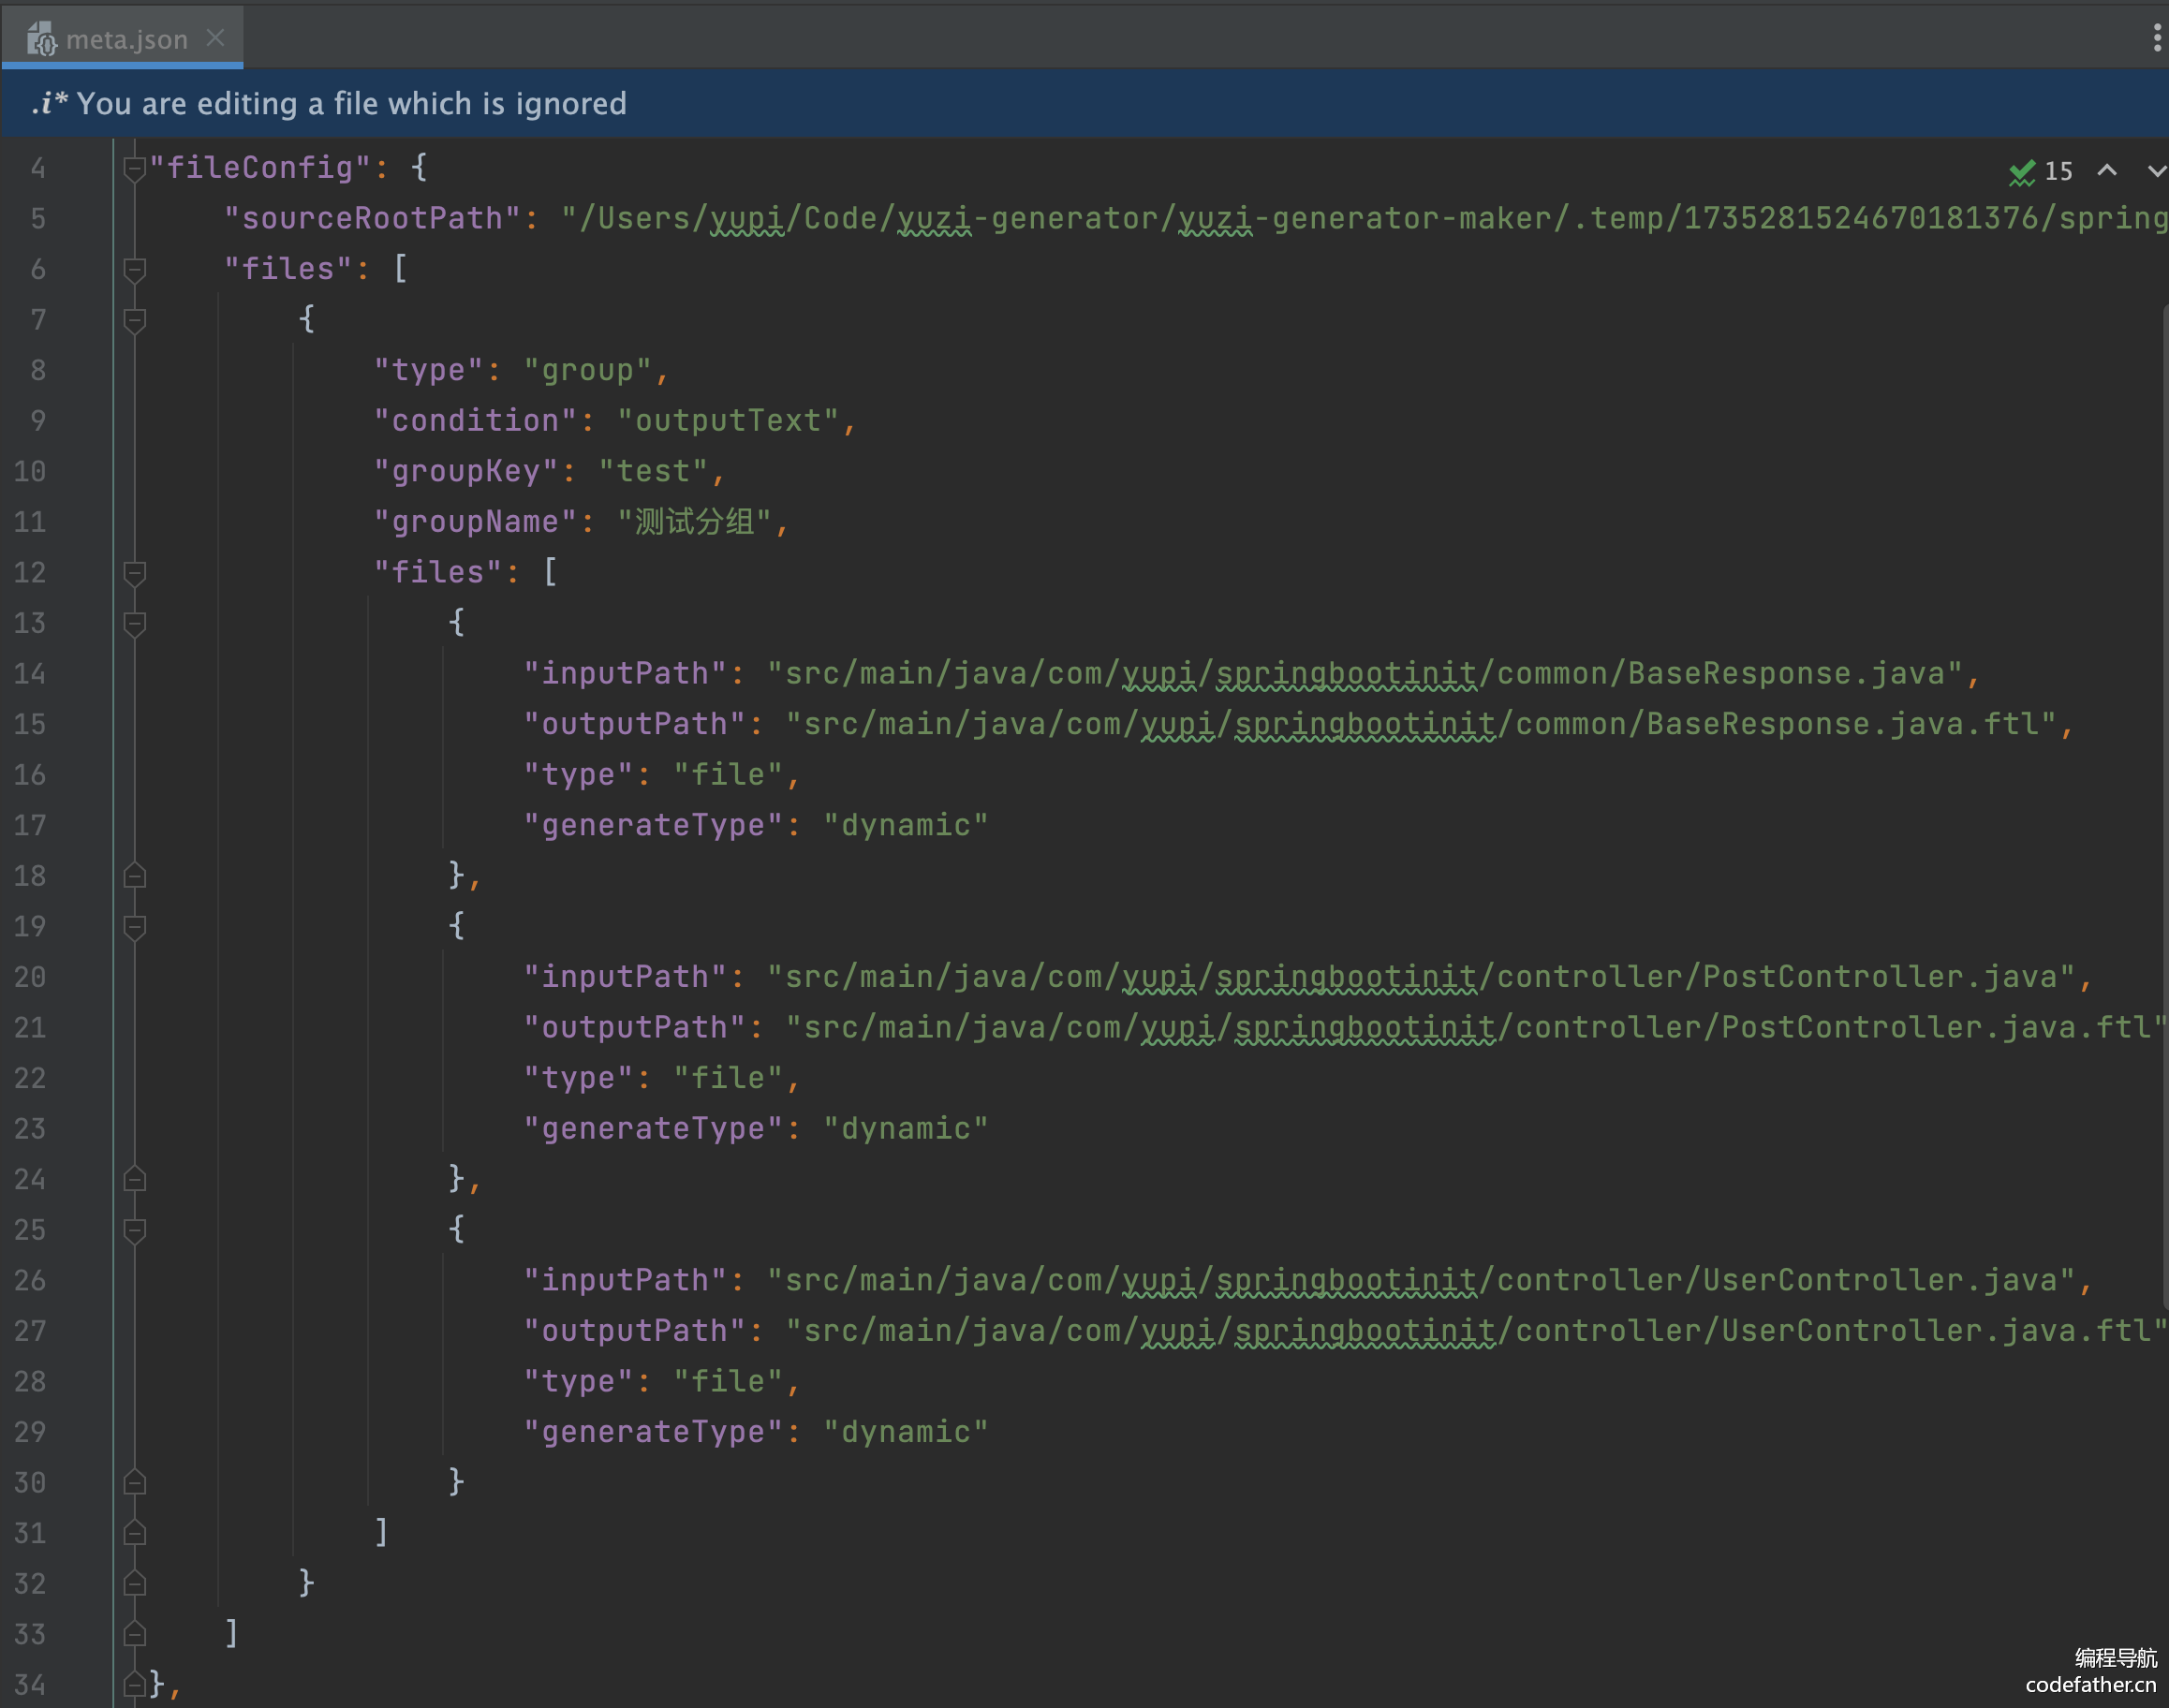This screenshot has height=1708, width=2169.
Task: Collapse the outer files array on line 6
Action: [134, 269]
